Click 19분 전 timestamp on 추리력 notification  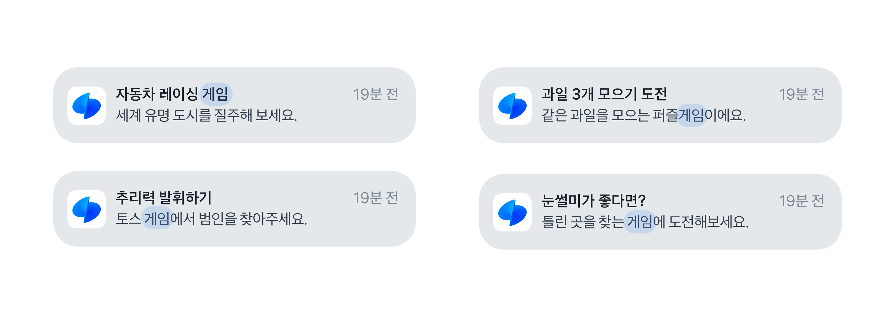click(375, 198)
